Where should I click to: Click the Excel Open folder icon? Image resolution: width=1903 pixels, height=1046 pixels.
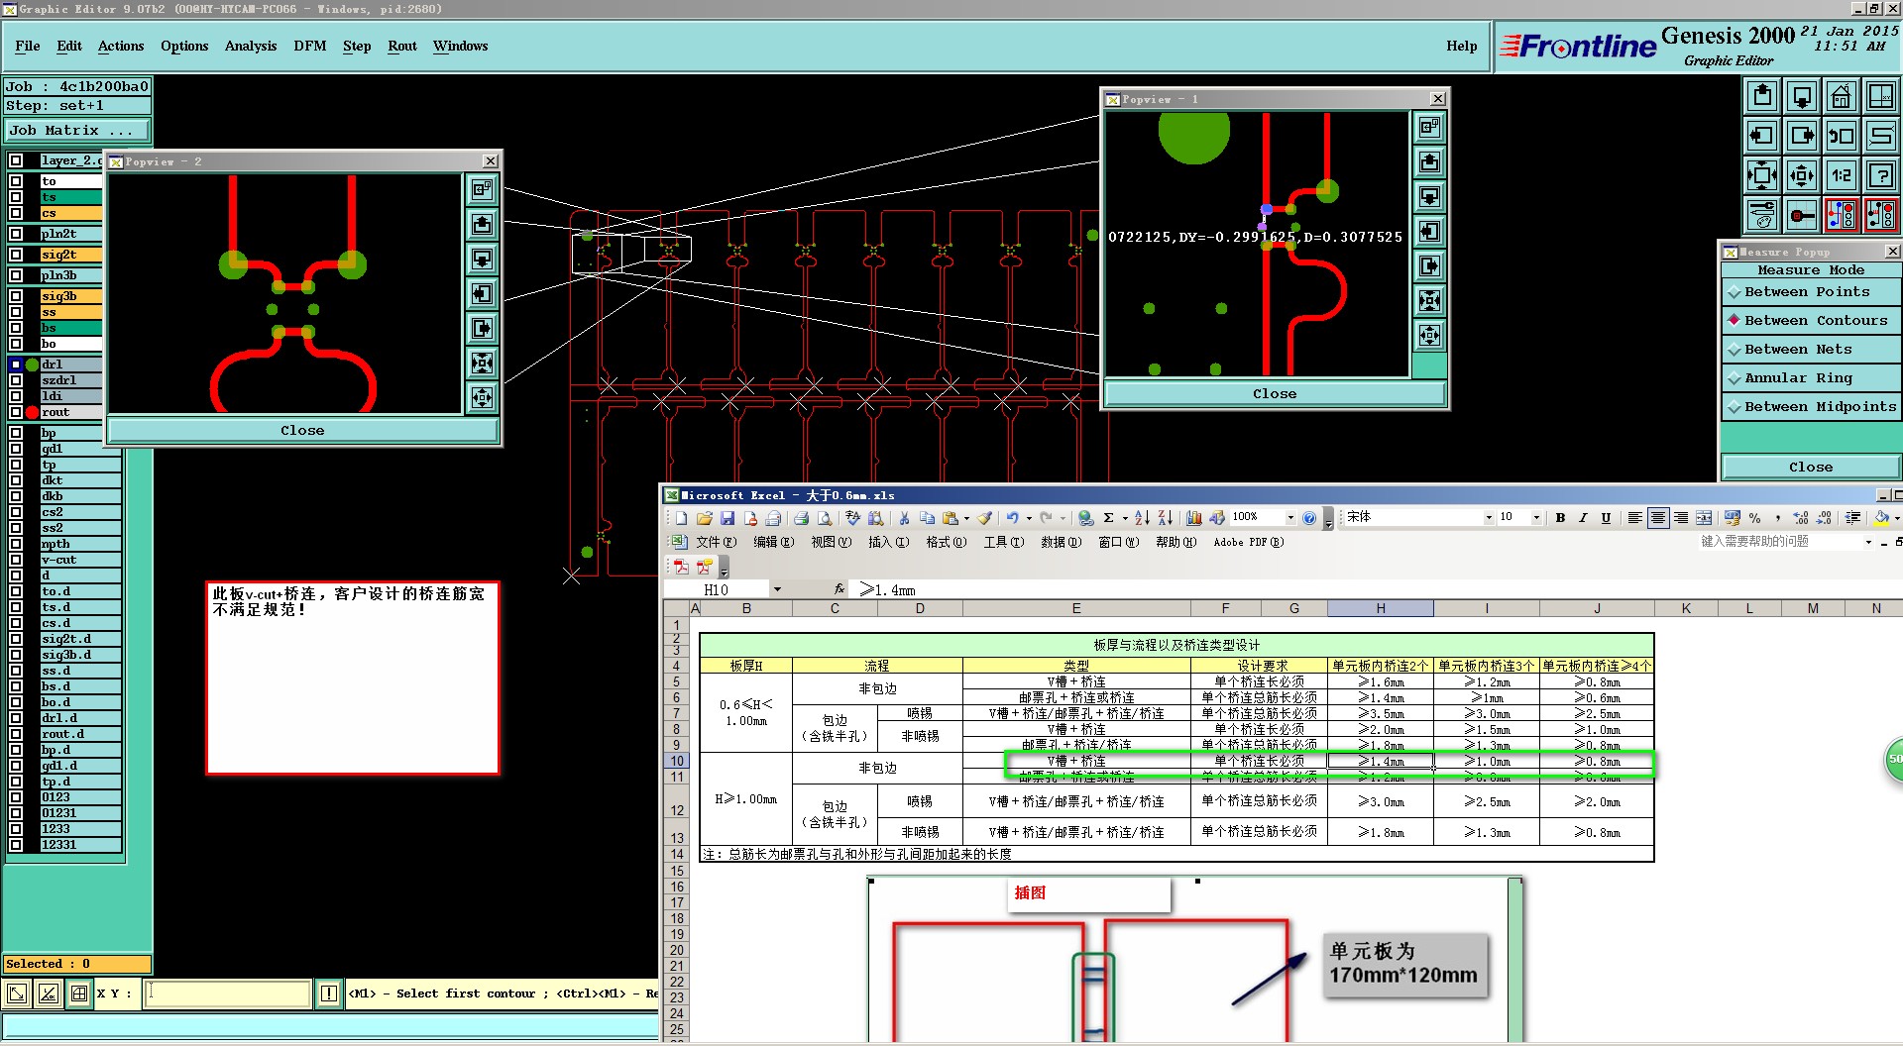coord(705,518)
